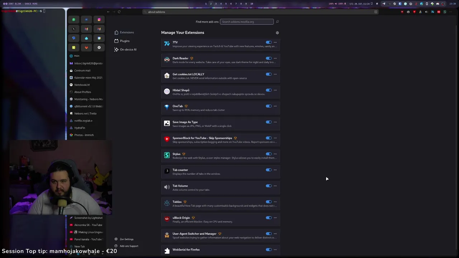Open the Instagram pinned tab
Image resolution: width=459 pixels, height=258 pixels.
[99, 19]
